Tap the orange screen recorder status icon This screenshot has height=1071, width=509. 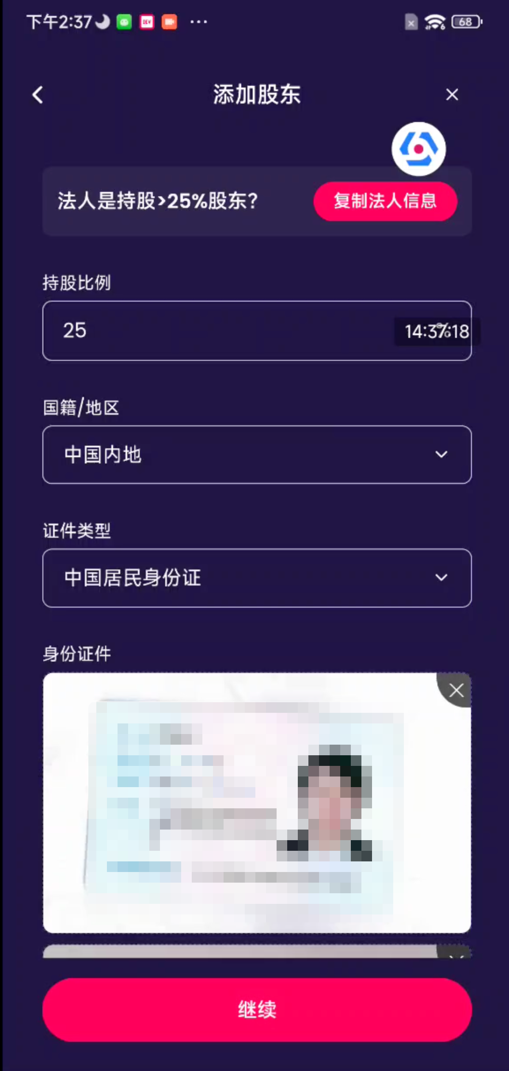tap(169, 22)
